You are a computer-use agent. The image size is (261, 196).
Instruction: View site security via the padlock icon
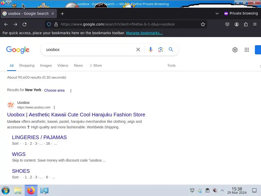coord(56,24)
